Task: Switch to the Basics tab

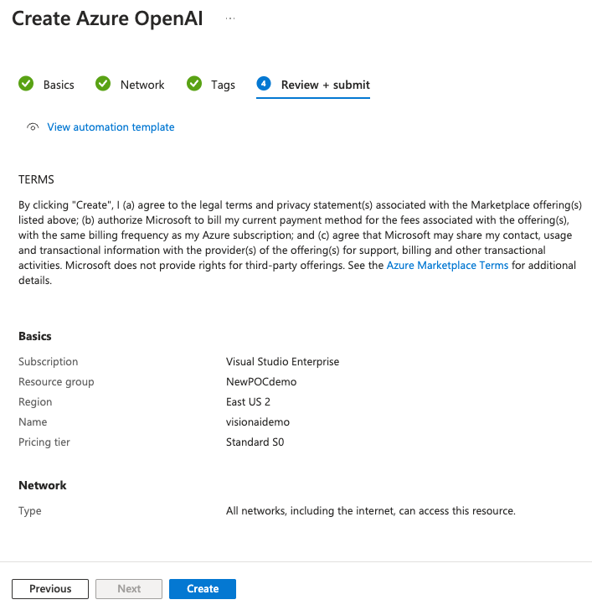Action: [x=59, y=85]
